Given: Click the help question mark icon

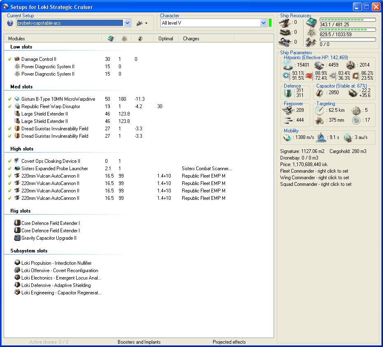Looking at the screenshot, I should click(x=10, y=23).
